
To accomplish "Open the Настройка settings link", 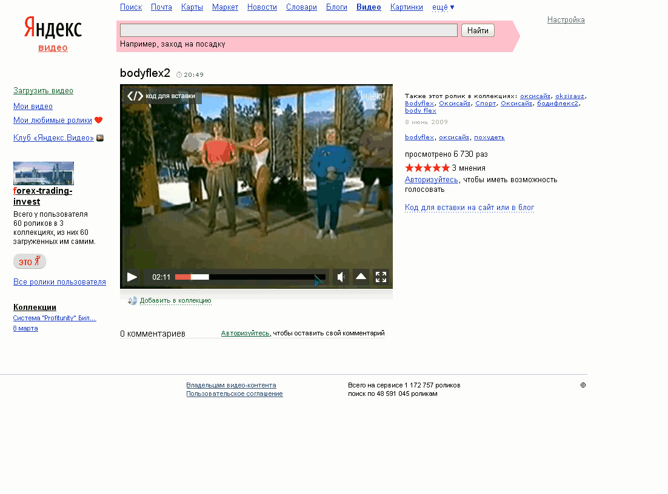I will (566, 19).
